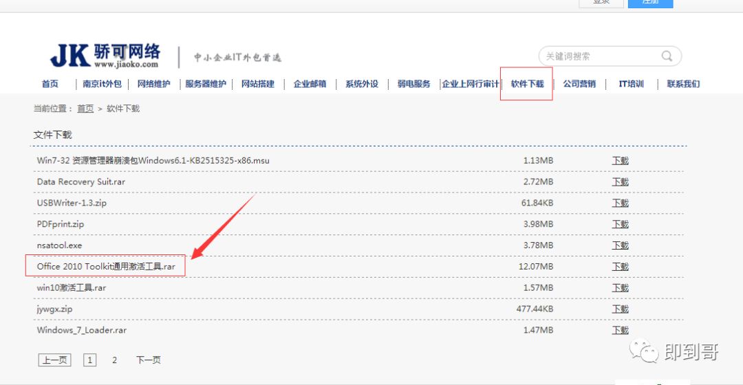
Task: Download nsatool.exe
Action: [x=620, y=245]
